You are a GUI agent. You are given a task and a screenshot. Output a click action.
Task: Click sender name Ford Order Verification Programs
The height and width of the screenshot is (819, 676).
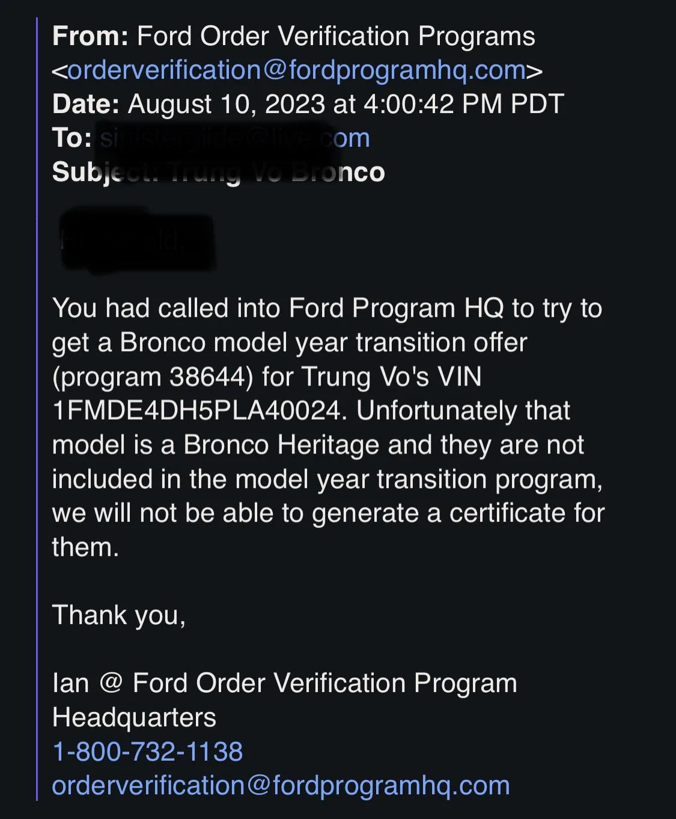click(x=336, y=37)
